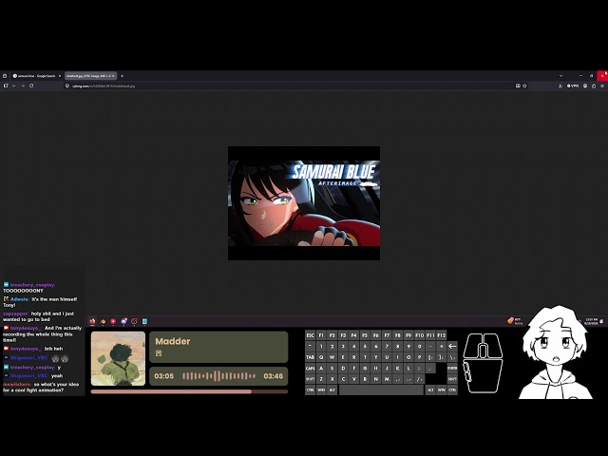Open the purple taskbar app with badge
Screen dimensions: 608x456
(x=123, y=321)
